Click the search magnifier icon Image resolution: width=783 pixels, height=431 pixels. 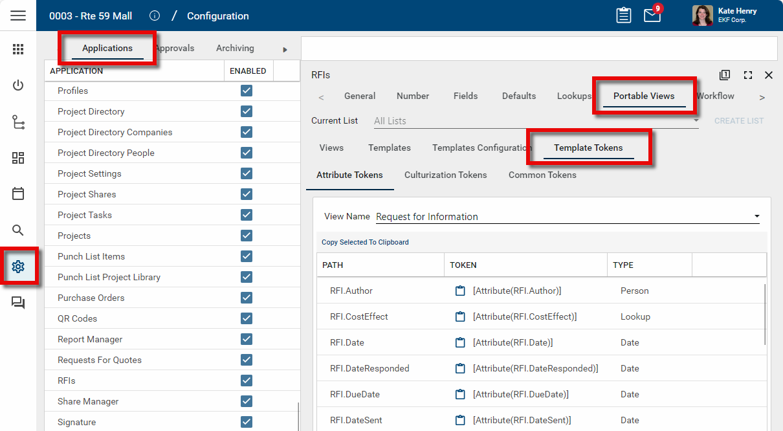tap(18, 230)
